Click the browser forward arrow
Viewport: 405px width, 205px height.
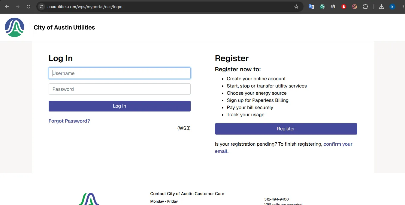point(18,7)
